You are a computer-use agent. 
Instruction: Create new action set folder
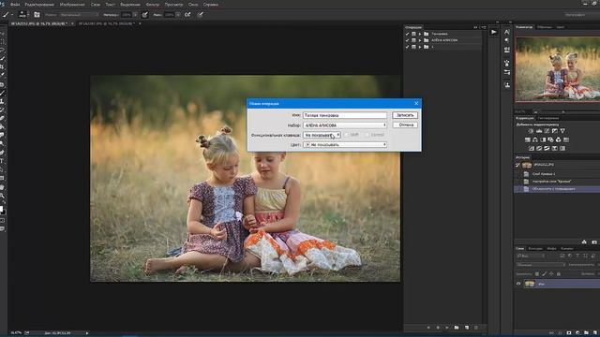[457, 328]
